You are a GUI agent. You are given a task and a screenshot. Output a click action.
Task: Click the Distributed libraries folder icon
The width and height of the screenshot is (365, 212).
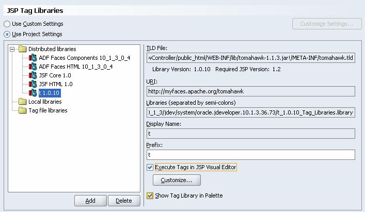[22, 49]
